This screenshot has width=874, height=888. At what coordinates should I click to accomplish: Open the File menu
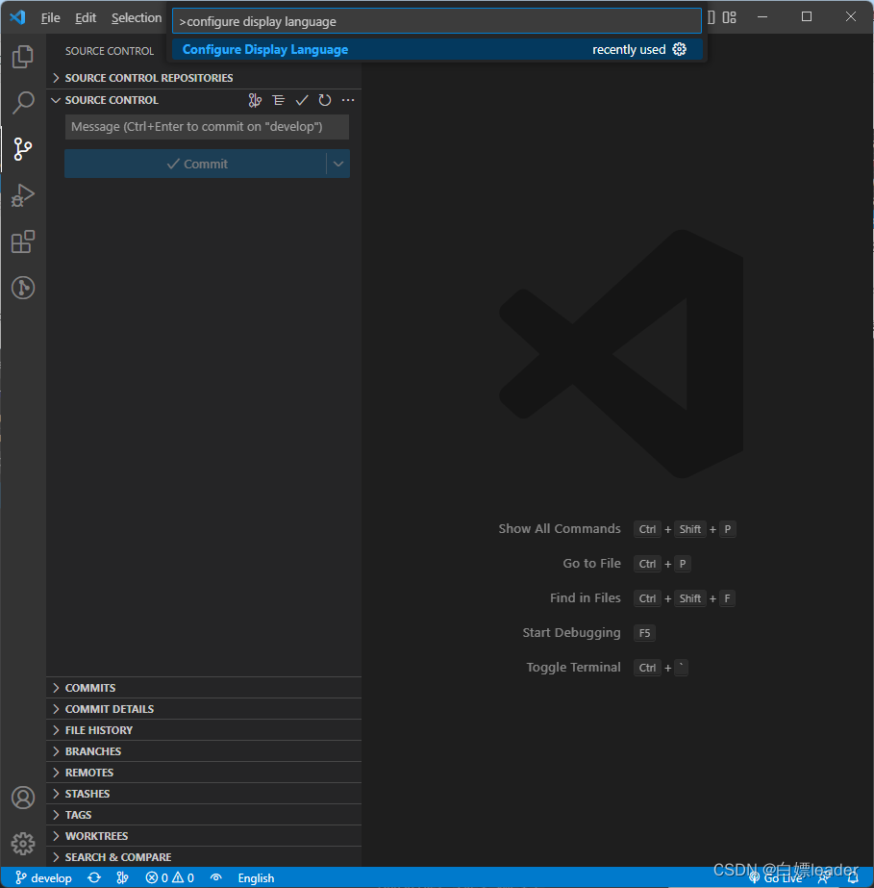click(50, 17)
